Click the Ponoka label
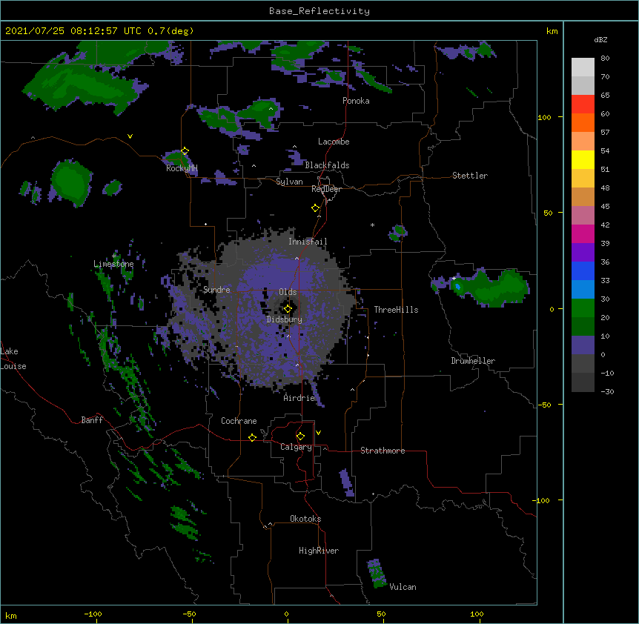 pos(356,101)
